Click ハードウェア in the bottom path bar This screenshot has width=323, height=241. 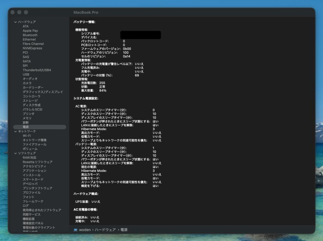[x=105, y=230]
